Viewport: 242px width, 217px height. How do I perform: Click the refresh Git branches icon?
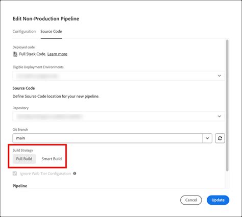[x=220, y=138]
